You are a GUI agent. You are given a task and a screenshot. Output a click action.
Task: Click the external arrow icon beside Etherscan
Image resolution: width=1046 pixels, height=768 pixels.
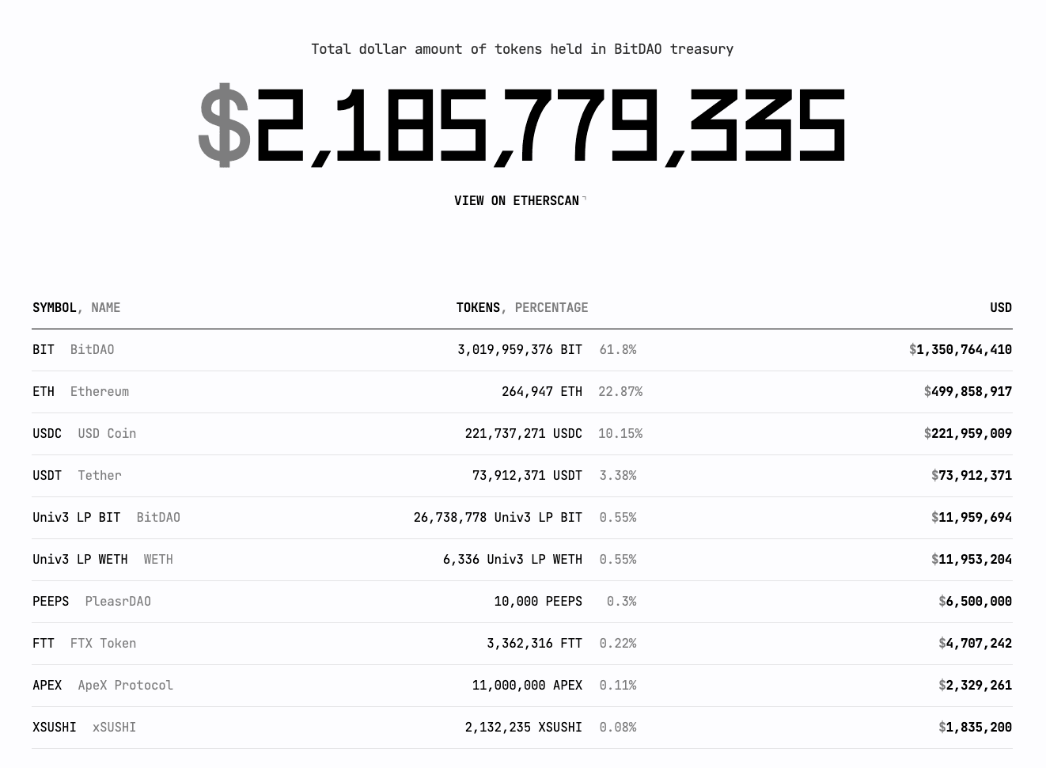584,198
